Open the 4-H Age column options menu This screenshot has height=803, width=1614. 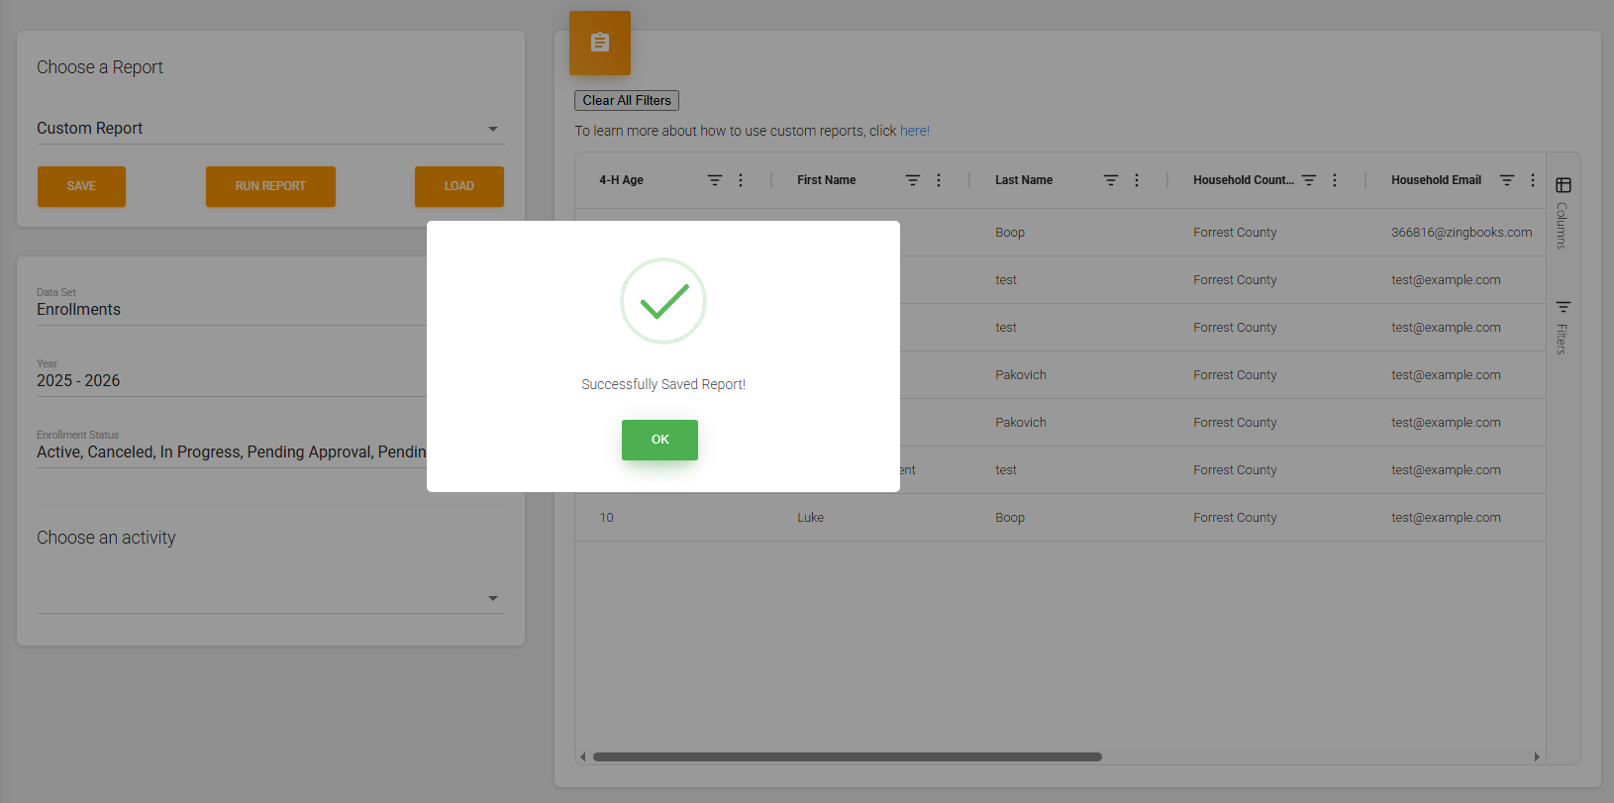(x=741, y=180)
